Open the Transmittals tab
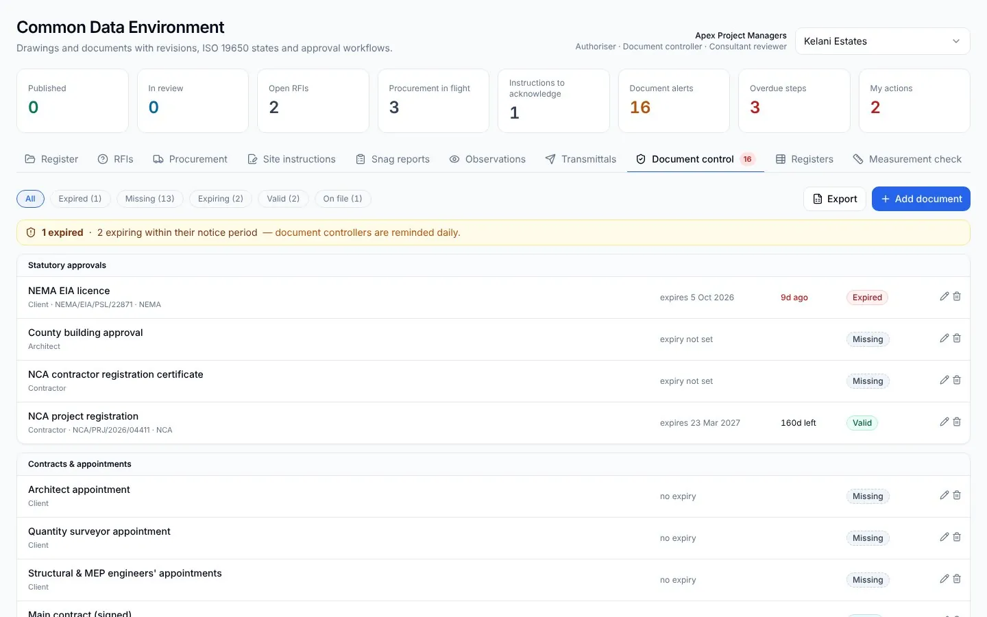 [x=581, y=159]
